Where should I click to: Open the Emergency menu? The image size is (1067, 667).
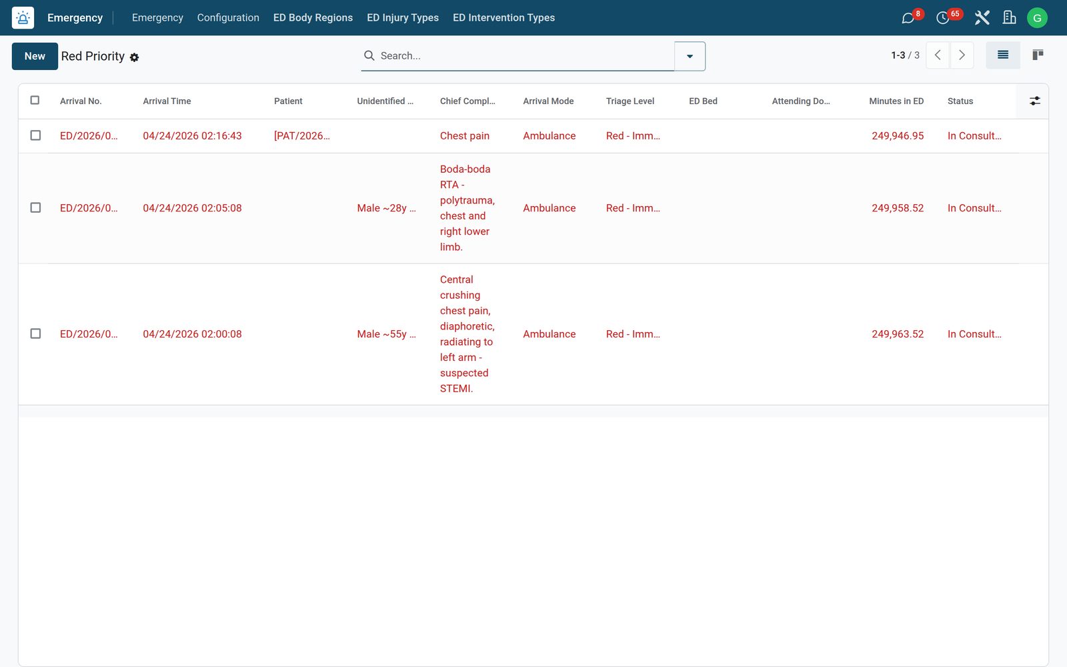tap(157, 18)
